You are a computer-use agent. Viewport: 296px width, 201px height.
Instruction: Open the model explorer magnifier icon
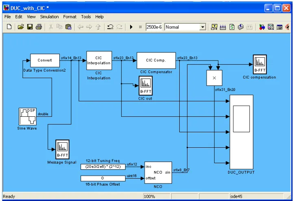(271, 27)
